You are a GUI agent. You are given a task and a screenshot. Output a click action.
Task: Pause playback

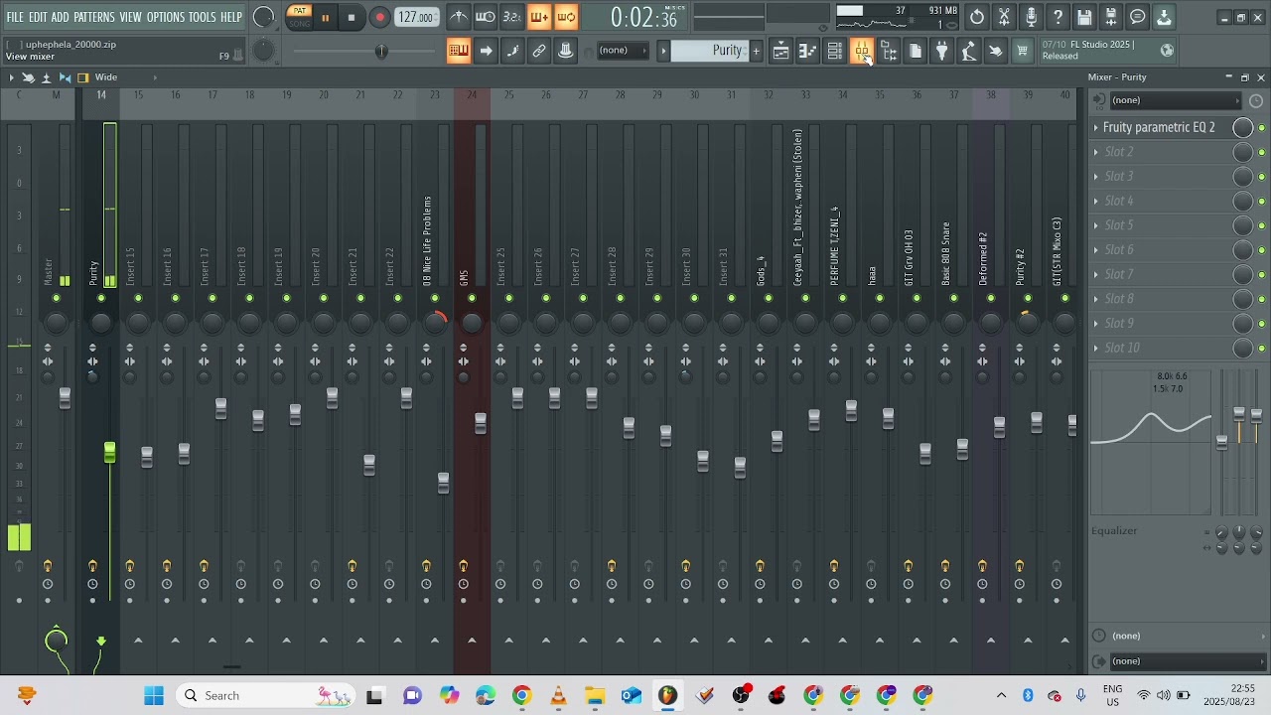pyautogui.click(x=325, y=18)
